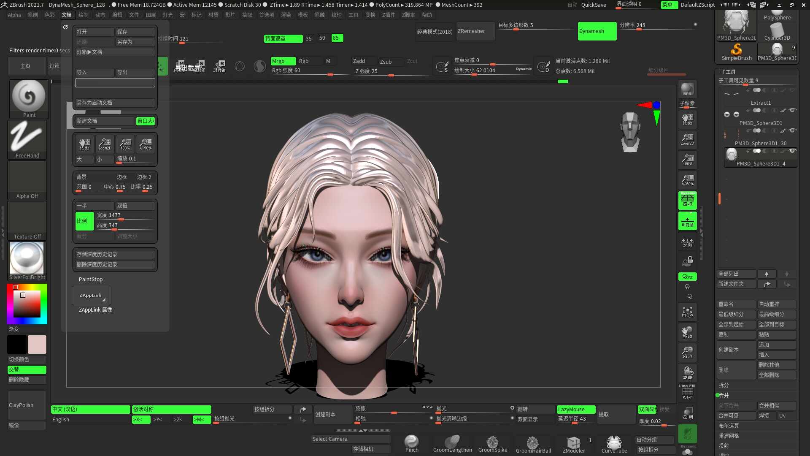The image size is (810, 456).
Task: Expand the 投射 (Project) section
Action: pos(724,446)
